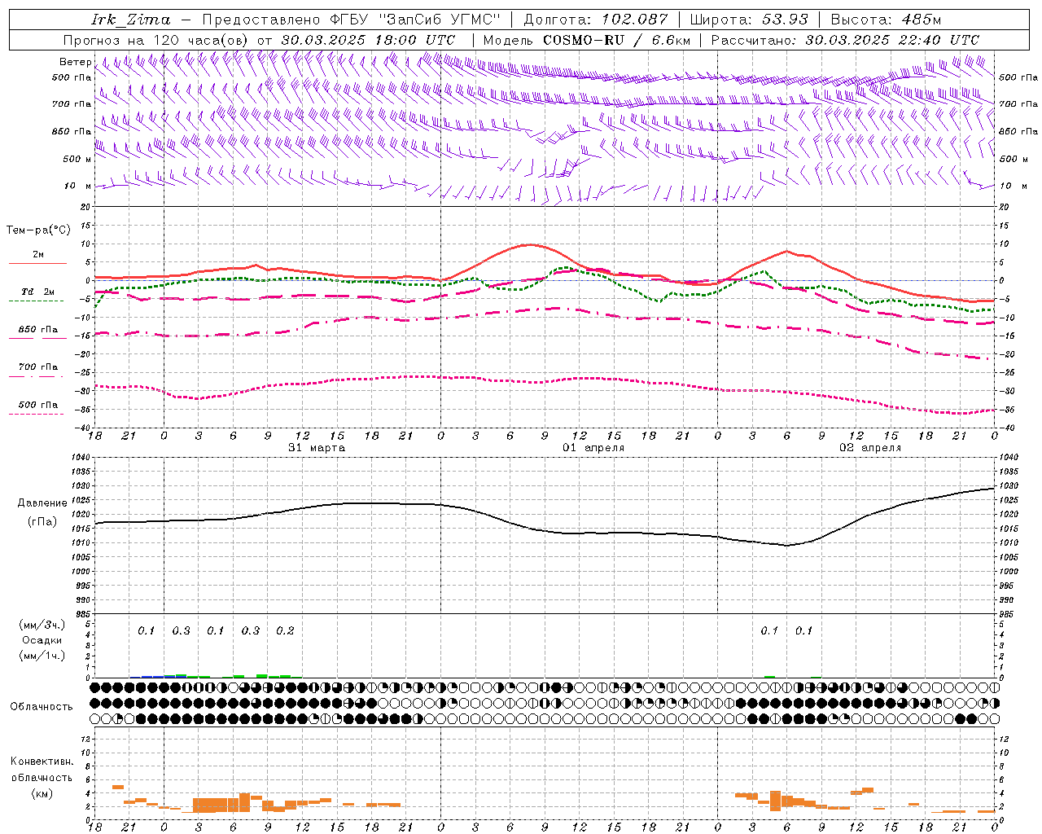Click the 'Облачность' cloud cover label
The height and width of the screenshot is (834, 1042).
coord(42,706)
